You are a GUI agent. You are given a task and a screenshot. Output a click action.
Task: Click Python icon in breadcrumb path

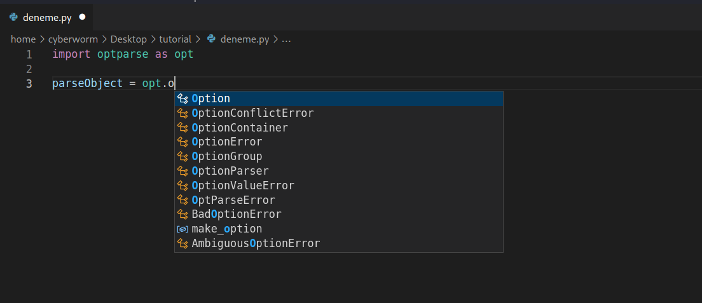click(212, 39)
